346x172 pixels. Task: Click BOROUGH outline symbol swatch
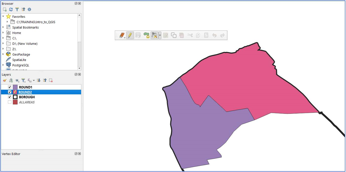(15, 97)
